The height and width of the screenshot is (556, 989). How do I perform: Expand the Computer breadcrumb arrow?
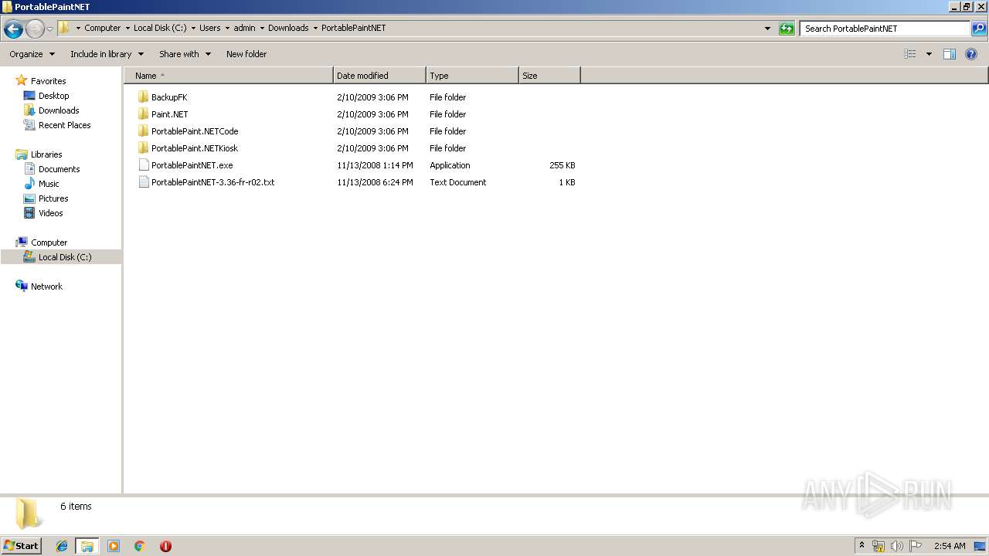[x=127, y=28]
